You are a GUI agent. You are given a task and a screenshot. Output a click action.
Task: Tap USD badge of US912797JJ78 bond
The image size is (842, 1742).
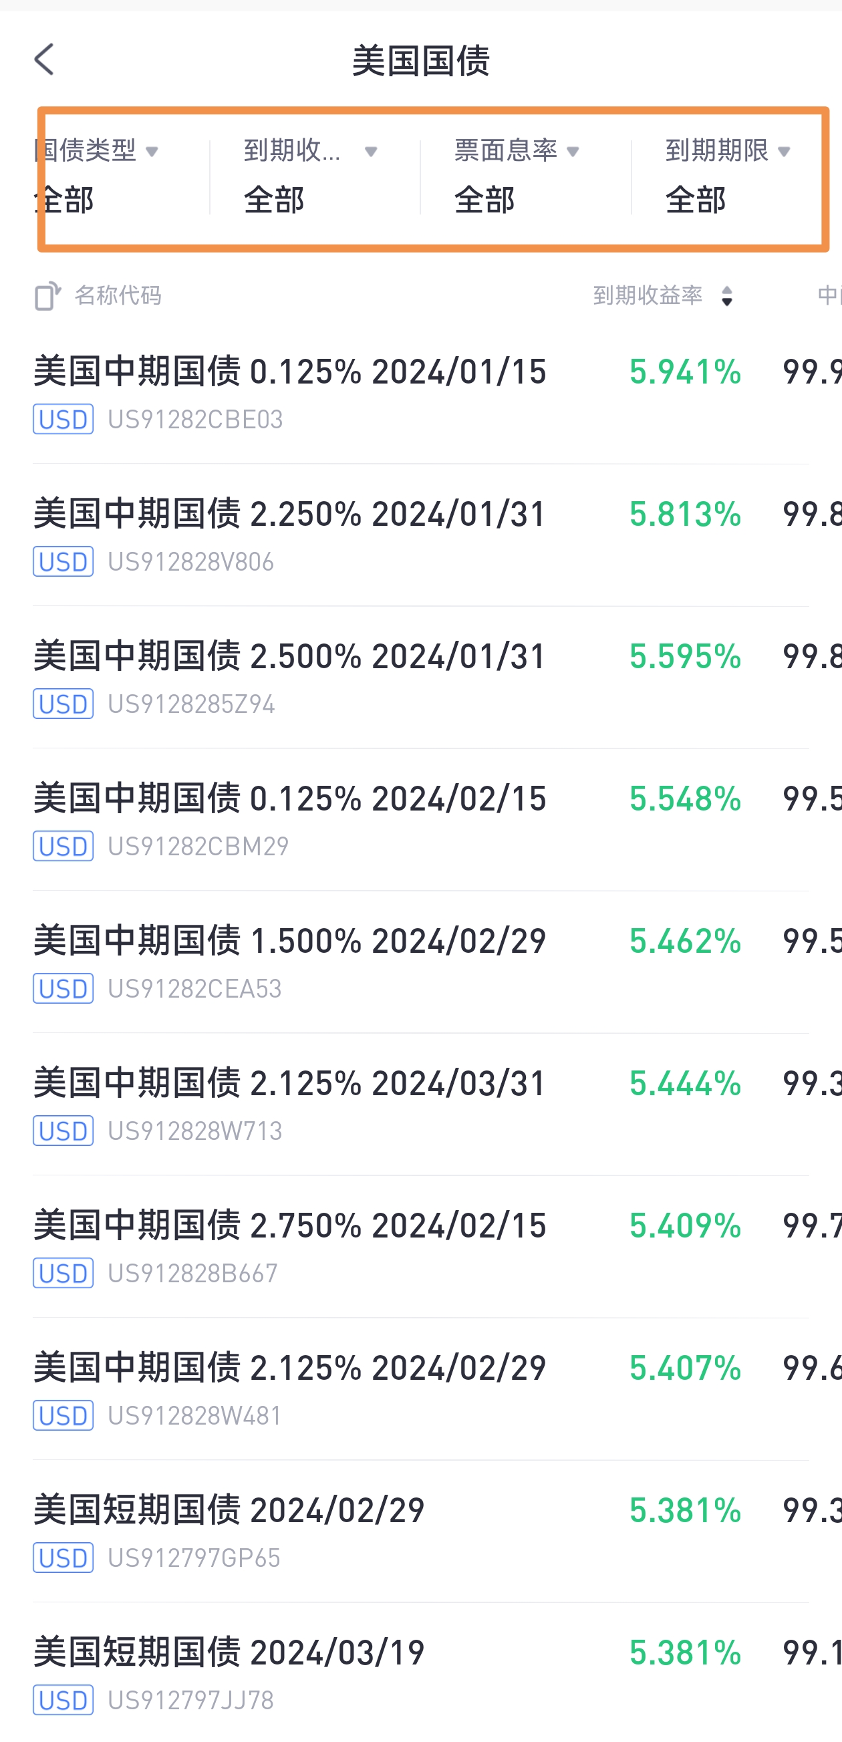pyautogui.click(x=63, y=1699)
